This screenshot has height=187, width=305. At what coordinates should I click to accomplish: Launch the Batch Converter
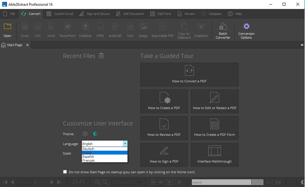tap(223, 30)
